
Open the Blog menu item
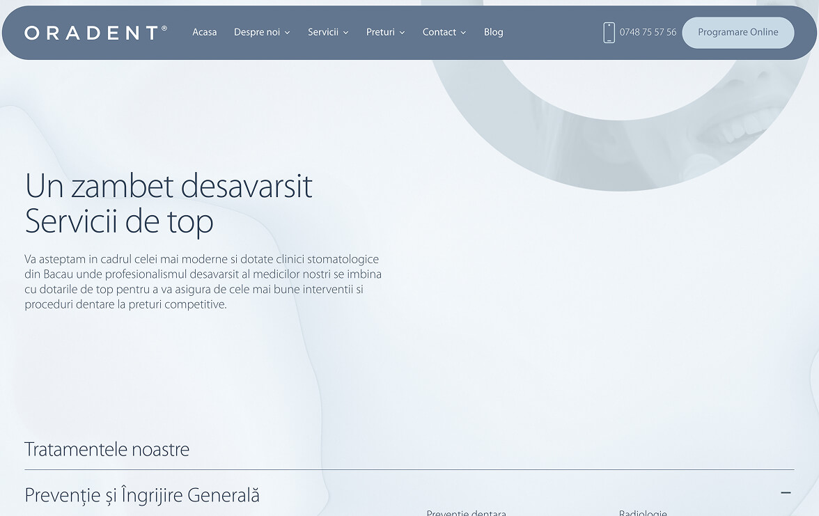point(493,32)
